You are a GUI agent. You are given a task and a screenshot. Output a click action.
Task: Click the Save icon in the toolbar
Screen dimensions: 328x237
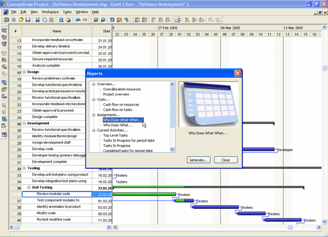click(x=28, y=20)
